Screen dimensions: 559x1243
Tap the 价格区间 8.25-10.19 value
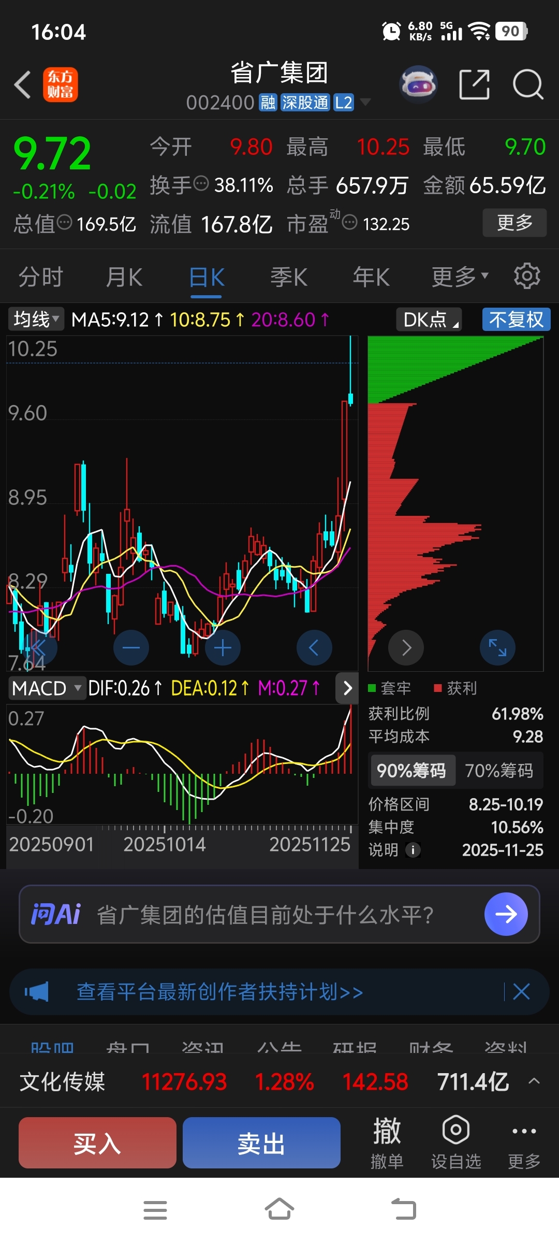pyautogui.click(x=506, y=804)
